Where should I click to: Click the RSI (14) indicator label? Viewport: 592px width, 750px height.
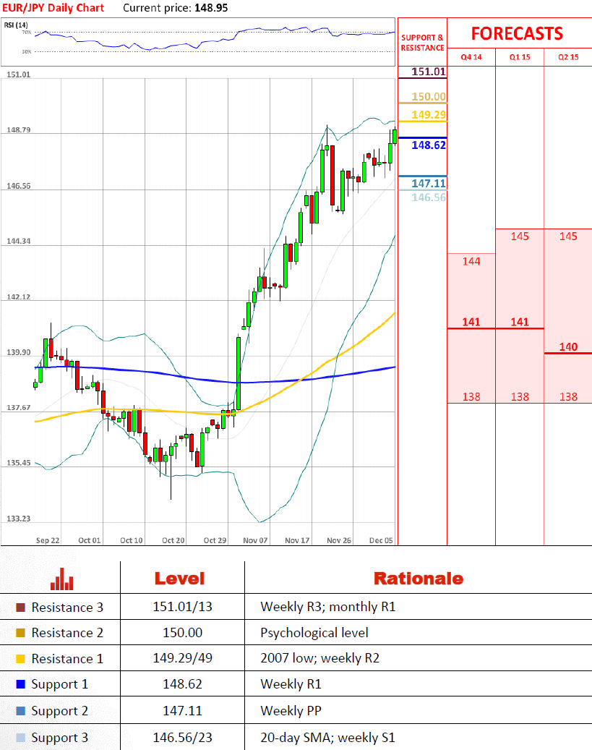pyautogui.click(x=16, y=25)
